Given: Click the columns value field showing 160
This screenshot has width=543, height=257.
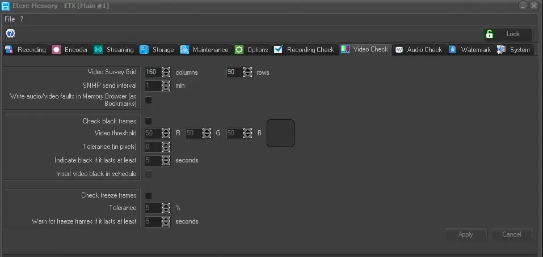Looking at the screenshot, I should point(152,72).
